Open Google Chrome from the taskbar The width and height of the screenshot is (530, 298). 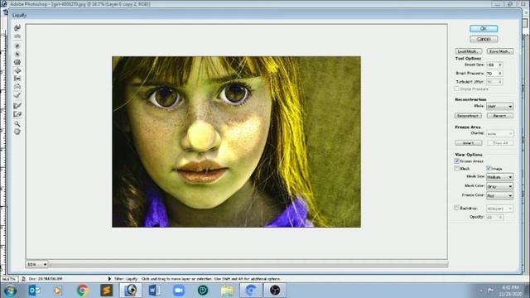click(83, 291)
